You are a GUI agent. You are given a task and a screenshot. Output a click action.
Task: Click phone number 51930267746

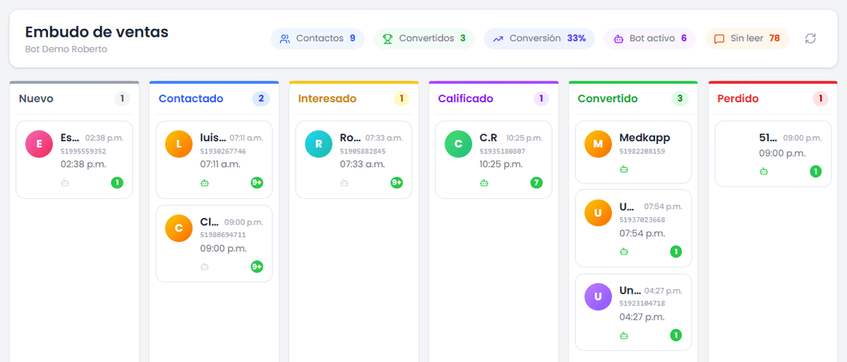pos(223,151)
